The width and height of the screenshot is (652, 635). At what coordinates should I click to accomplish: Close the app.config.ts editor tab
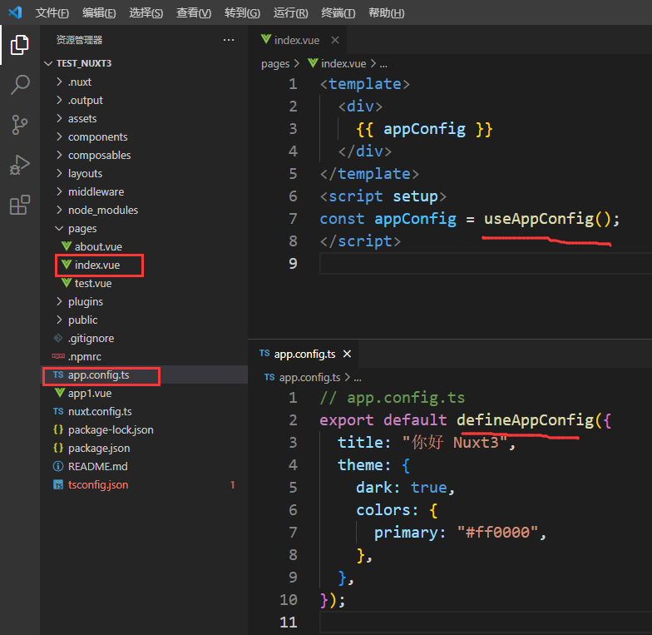348,355
